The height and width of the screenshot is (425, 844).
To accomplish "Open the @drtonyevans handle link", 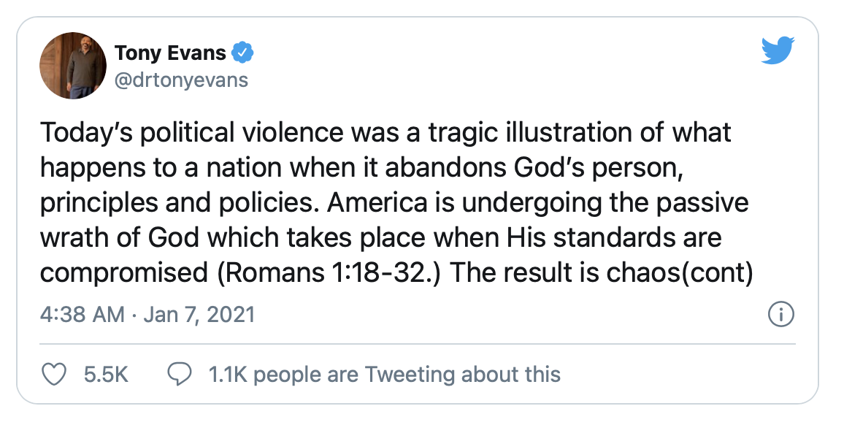I will tap(181, 79).
